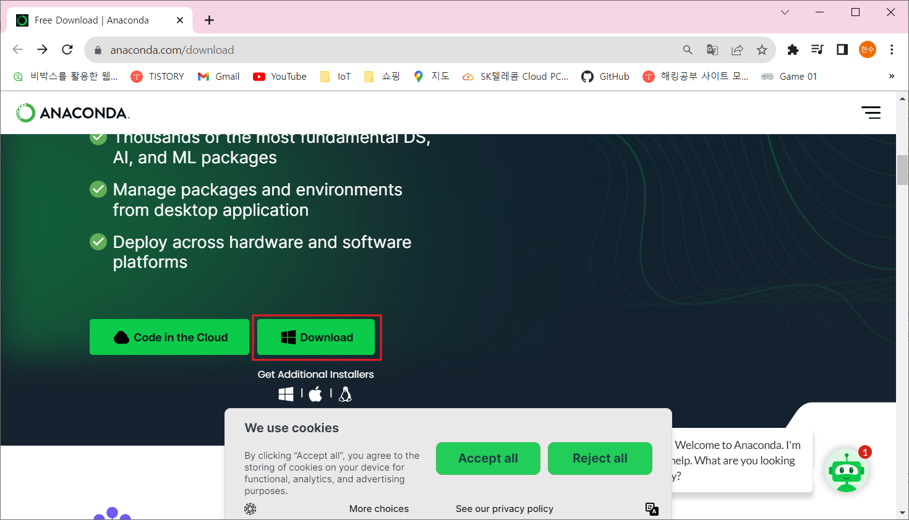Select the Linux penguin installer icon
This screenshot has height=520, width=909.
tap(345, 394)
